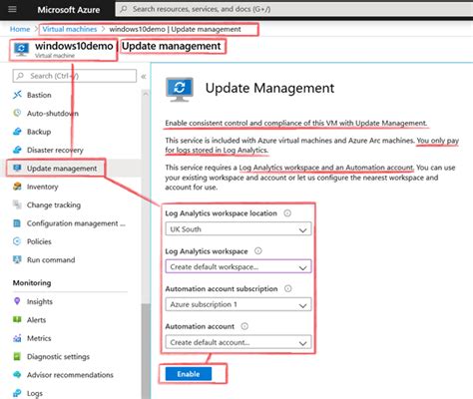Click the top search resources field
Viewport: 473px width, 399px height.
[x=294, y=9]
